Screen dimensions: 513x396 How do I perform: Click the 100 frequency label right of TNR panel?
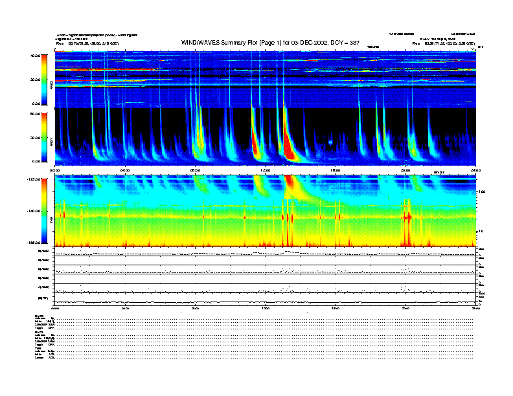tap(482, 192)
